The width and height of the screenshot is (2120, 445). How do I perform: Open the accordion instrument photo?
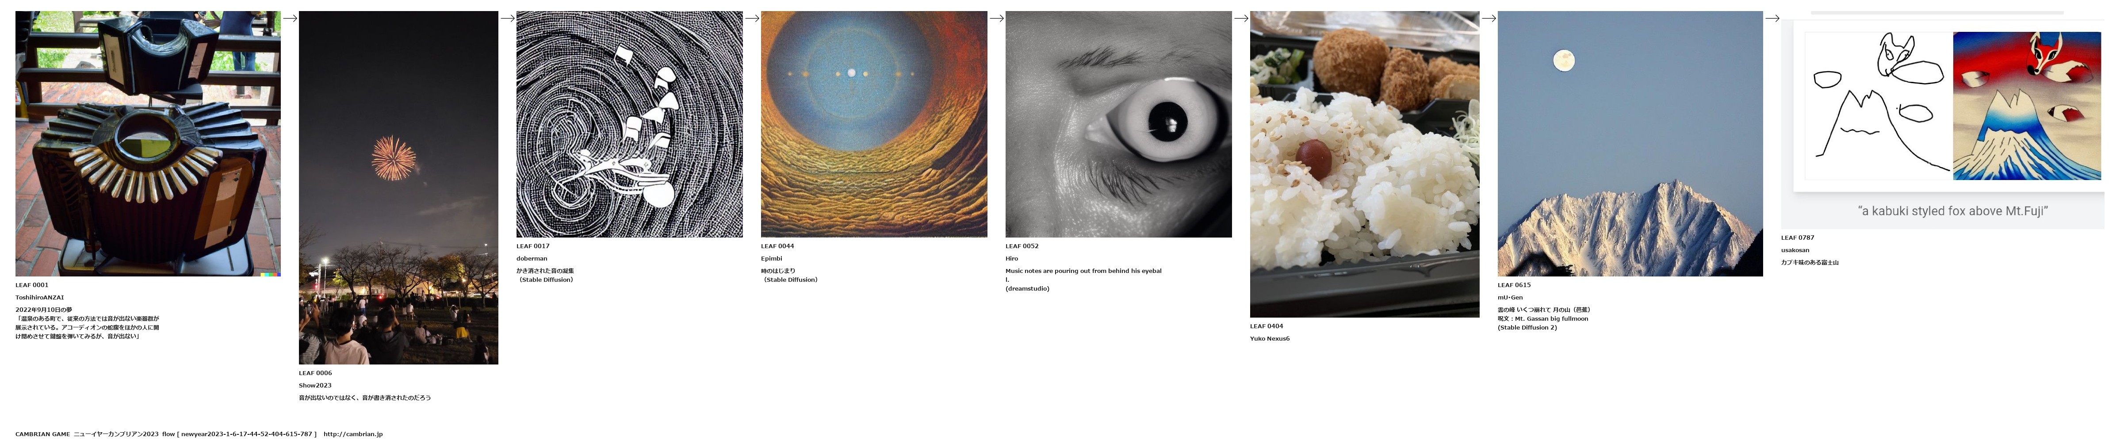(x=148, y=144)
